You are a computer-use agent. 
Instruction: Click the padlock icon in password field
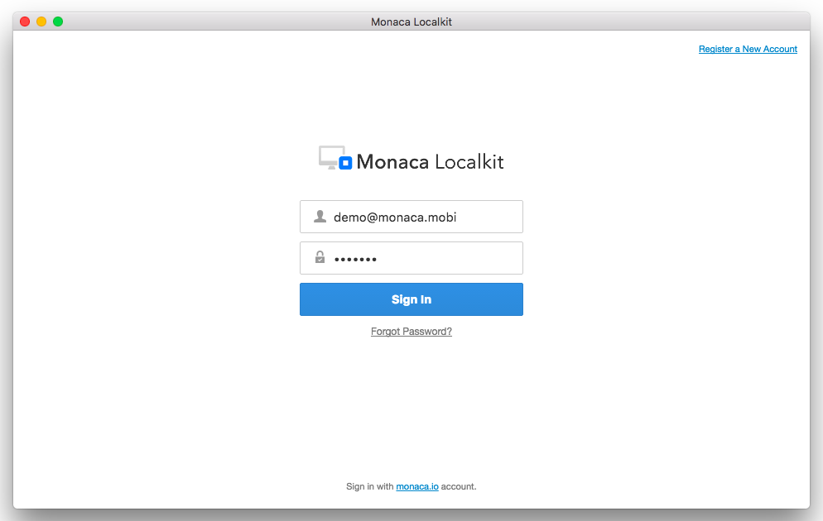(x=320, y=257)
